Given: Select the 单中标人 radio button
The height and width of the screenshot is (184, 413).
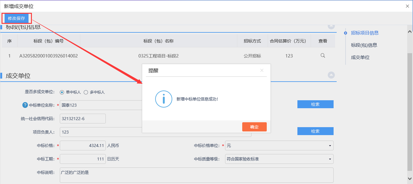Looking at the screenshot, I should 62,92.
